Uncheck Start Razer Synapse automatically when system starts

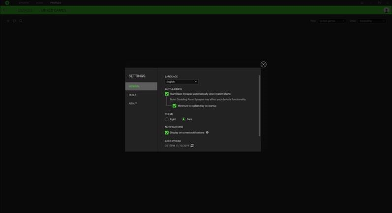click(x=167, y=94)
